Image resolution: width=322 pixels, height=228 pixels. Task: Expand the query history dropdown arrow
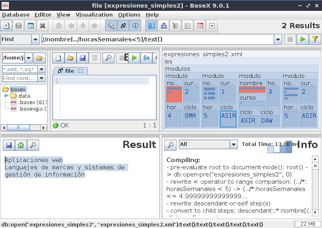click(x=278, y=39)
